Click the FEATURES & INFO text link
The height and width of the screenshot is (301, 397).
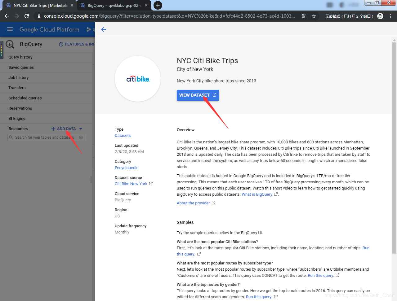[79, 44]
